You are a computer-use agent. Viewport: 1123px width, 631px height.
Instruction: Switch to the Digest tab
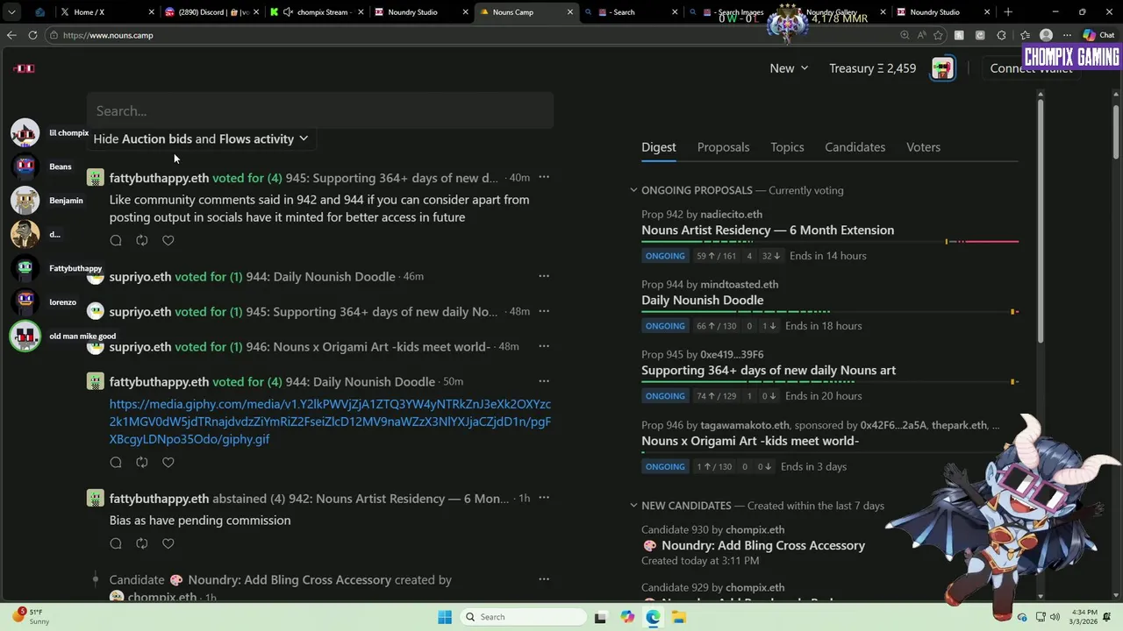[x=658, y=147]
